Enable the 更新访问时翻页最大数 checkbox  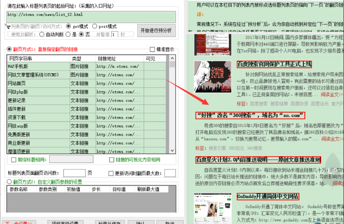pyautogui.click(x=111, y=173)
